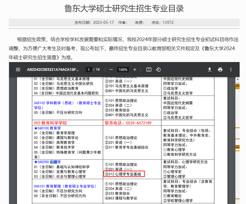Open the PDF viewer sidebar menu icon
The width and height of the screenshot is (246, 204).
click(x=18, y=70)
